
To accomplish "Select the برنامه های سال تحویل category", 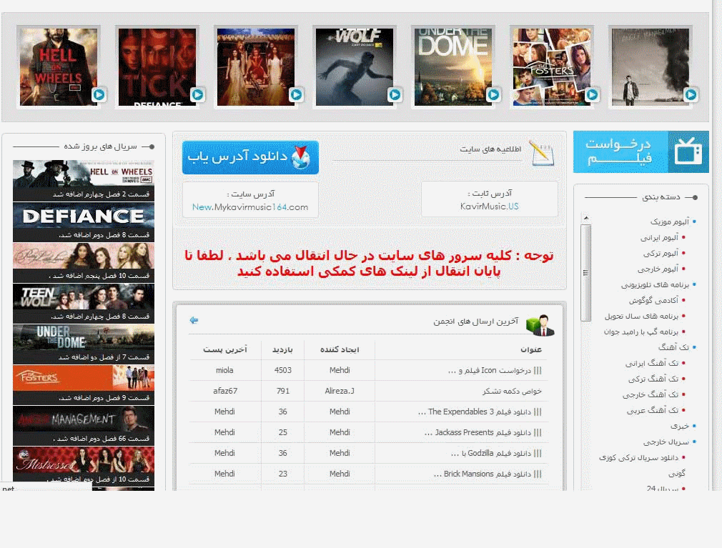I will 641,316.
